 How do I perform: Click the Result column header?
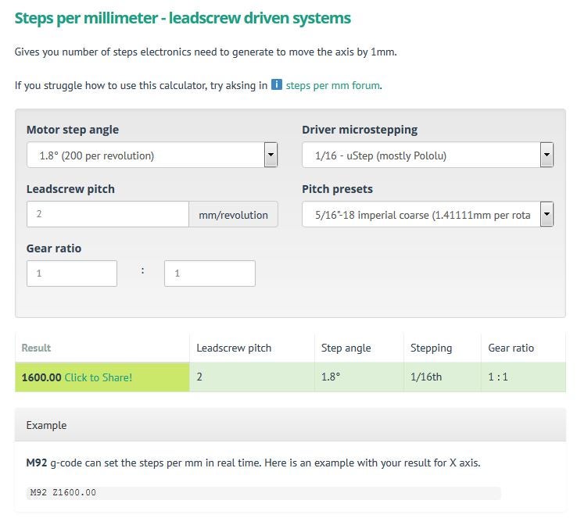click(36, 348)
